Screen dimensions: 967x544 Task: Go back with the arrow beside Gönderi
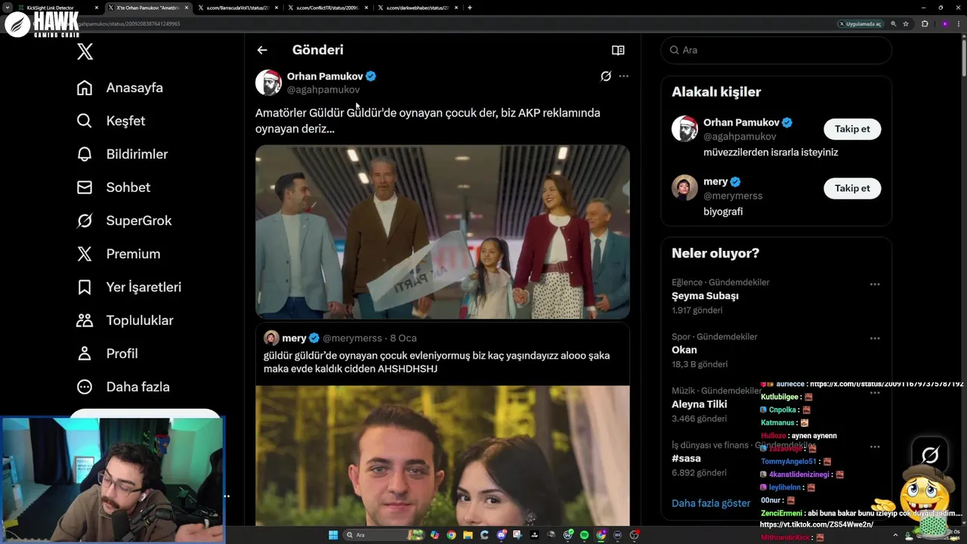click(x=262, y=50)
